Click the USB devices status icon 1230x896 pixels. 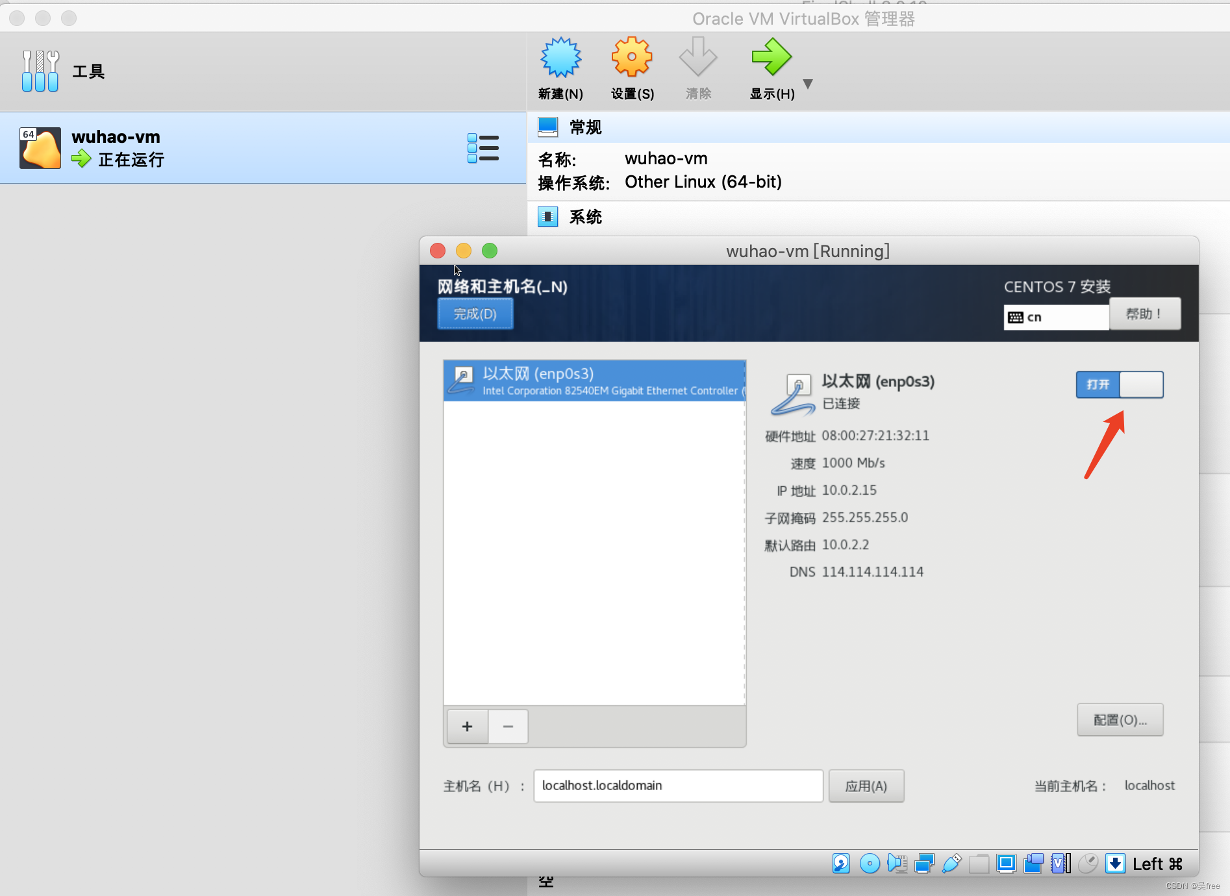click(951, 864)
